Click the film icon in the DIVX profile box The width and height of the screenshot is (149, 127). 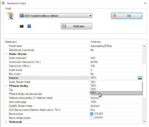(22, 16)
